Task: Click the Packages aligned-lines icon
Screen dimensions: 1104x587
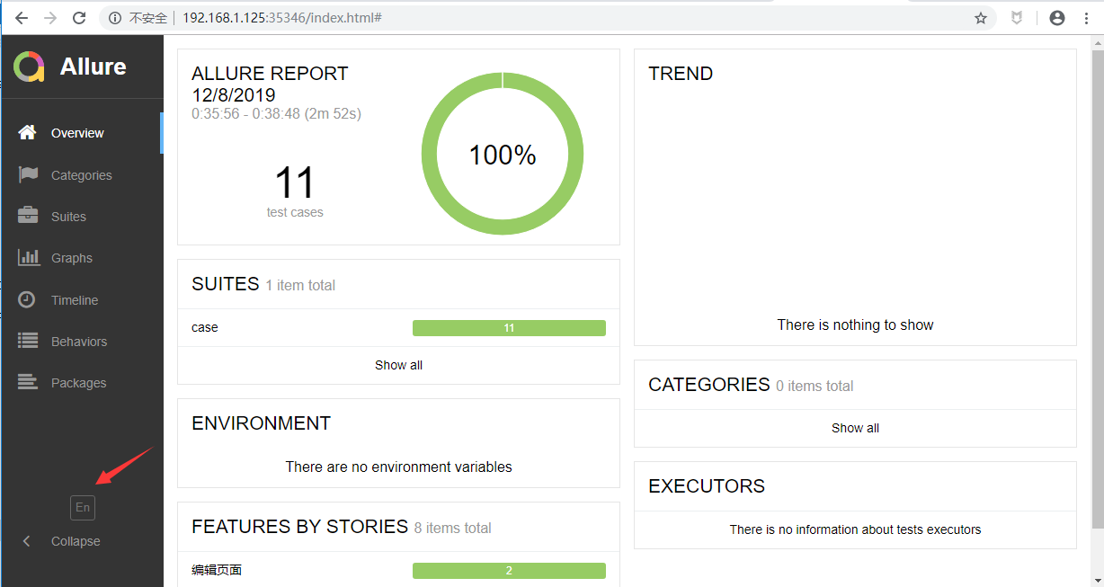Action: pos(28,382)
